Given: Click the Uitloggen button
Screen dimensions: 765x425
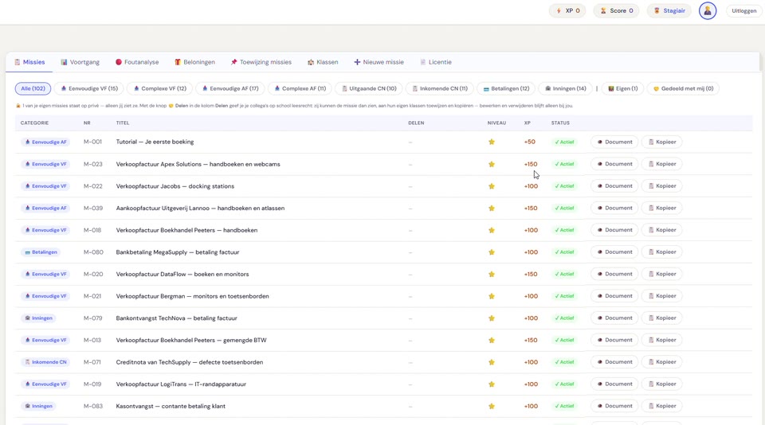Looking at the screenshot, I should pyautogui.click(x=743, y=10).
